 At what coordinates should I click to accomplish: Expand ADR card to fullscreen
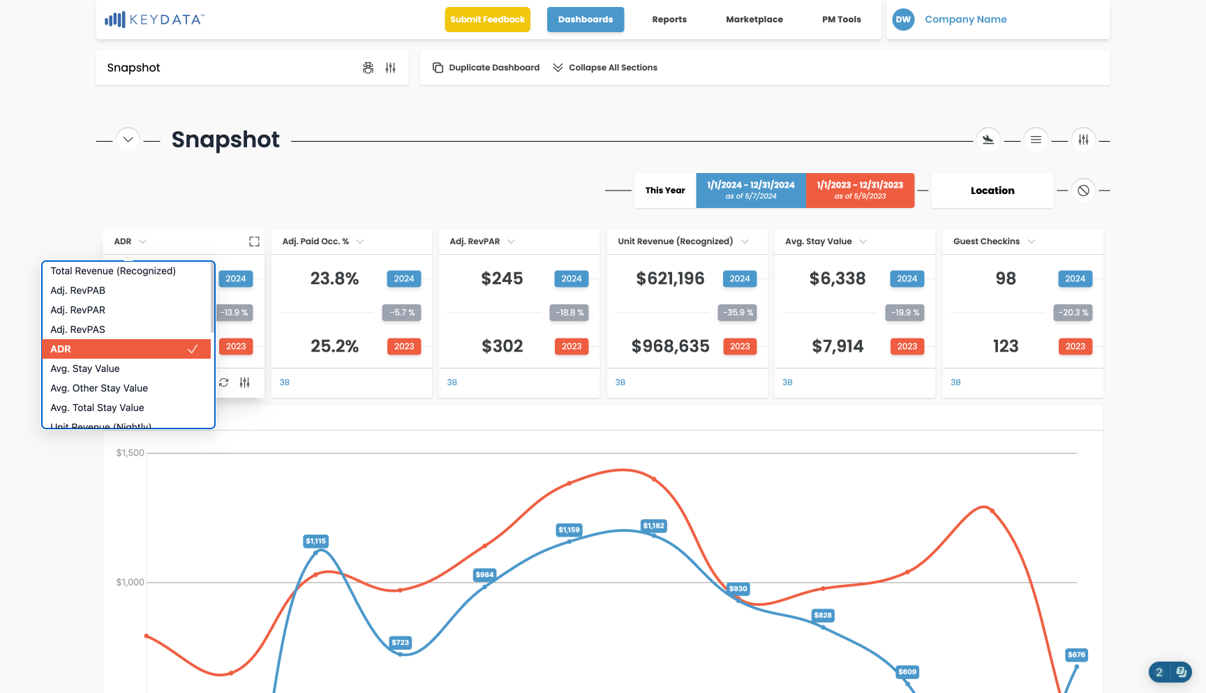click(x=254, y=241)
